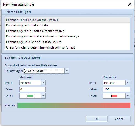Select Format only unique or duplicate values
135x126 pixels.
67,42
